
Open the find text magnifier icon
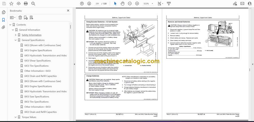(33, 4)
